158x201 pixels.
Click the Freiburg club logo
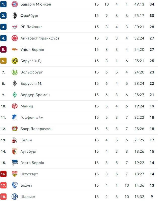(x=15, y=16)
